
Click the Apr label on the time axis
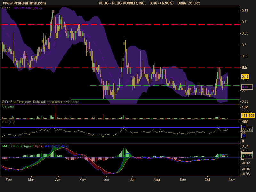[x=58, y=180]
